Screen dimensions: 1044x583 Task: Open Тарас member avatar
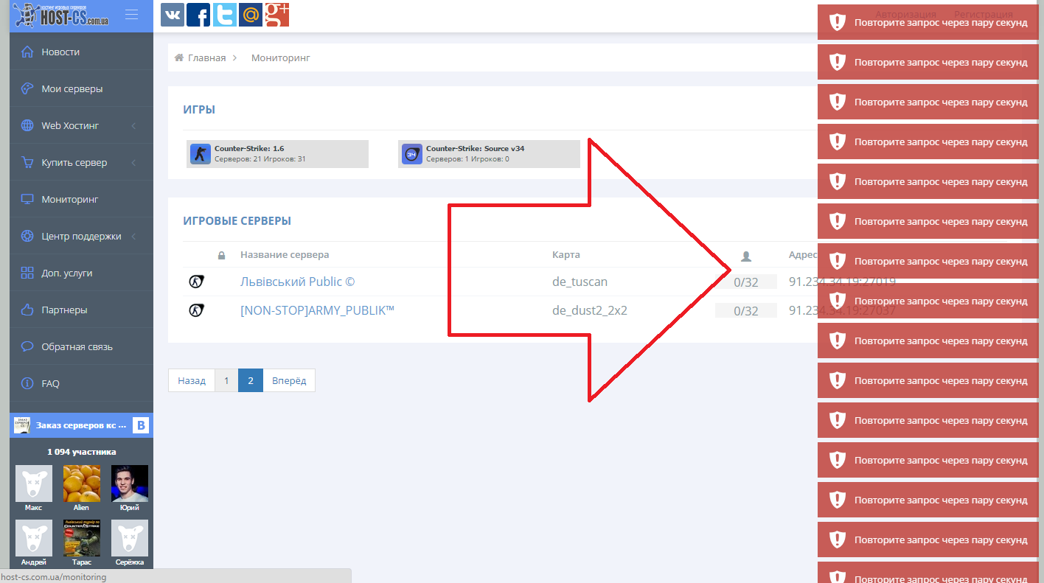[x=82, y=538]
